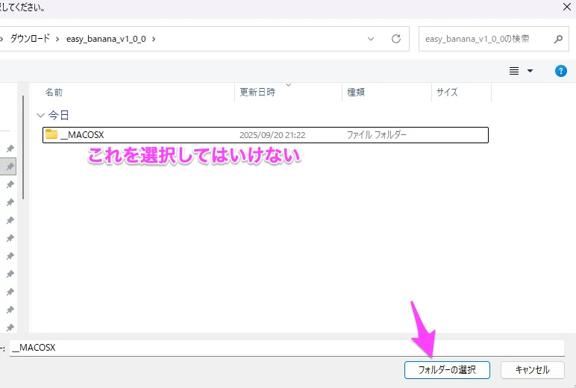Click ダウンロード in the breadcrumb path

(x=30, y=39)
